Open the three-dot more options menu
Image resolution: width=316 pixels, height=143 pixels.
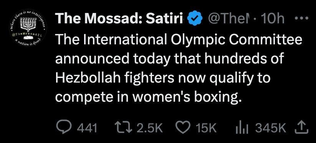[301, 18]
